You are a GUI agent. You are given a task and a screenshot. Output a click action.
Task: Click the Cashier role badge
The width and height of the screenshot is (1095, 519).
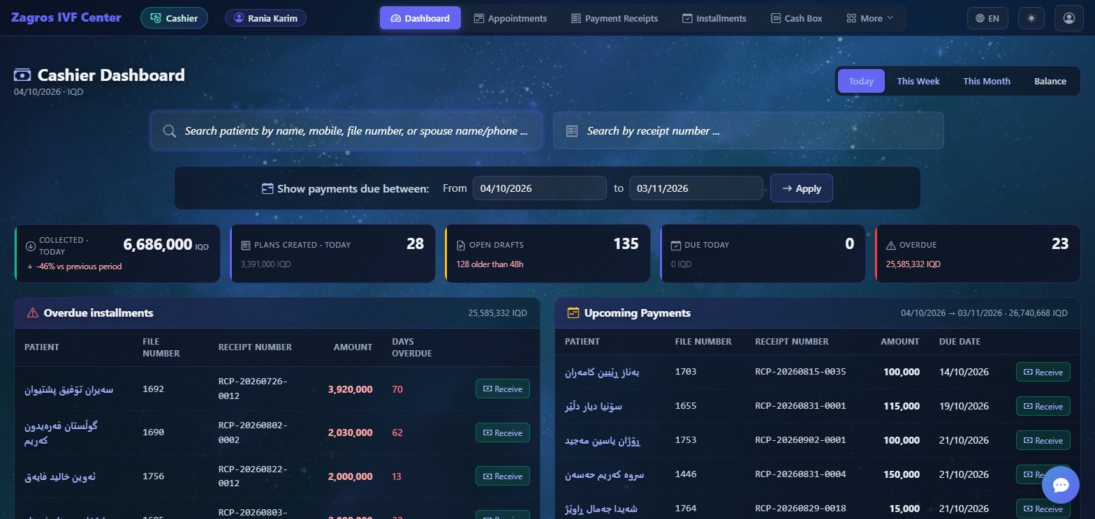pos(174,18)
